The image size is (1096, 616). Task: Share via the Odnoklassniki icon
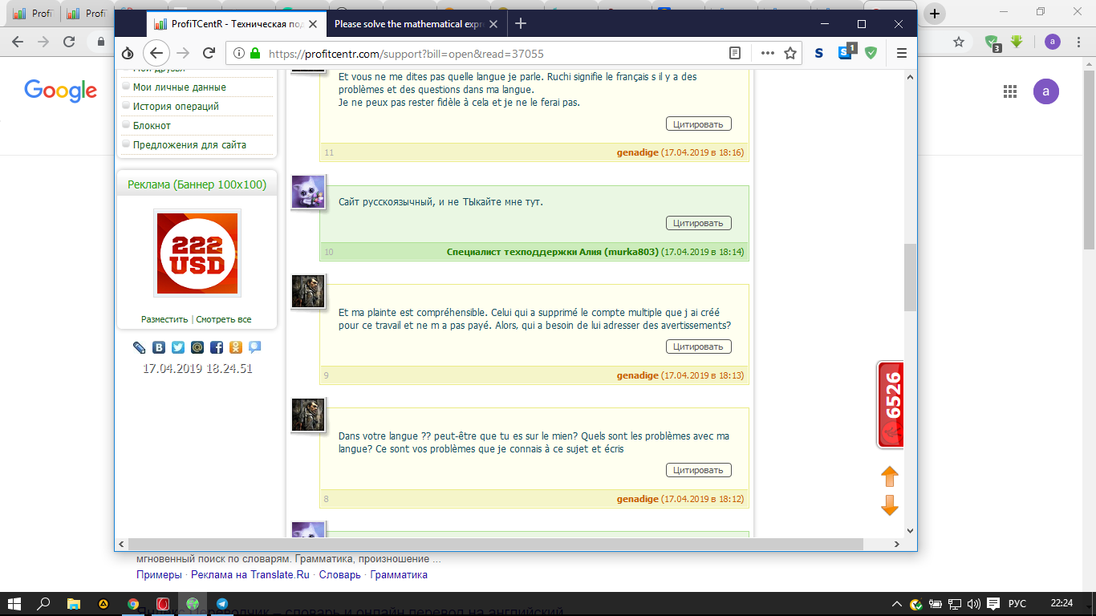pyautogui.click(x=235, y=347)
